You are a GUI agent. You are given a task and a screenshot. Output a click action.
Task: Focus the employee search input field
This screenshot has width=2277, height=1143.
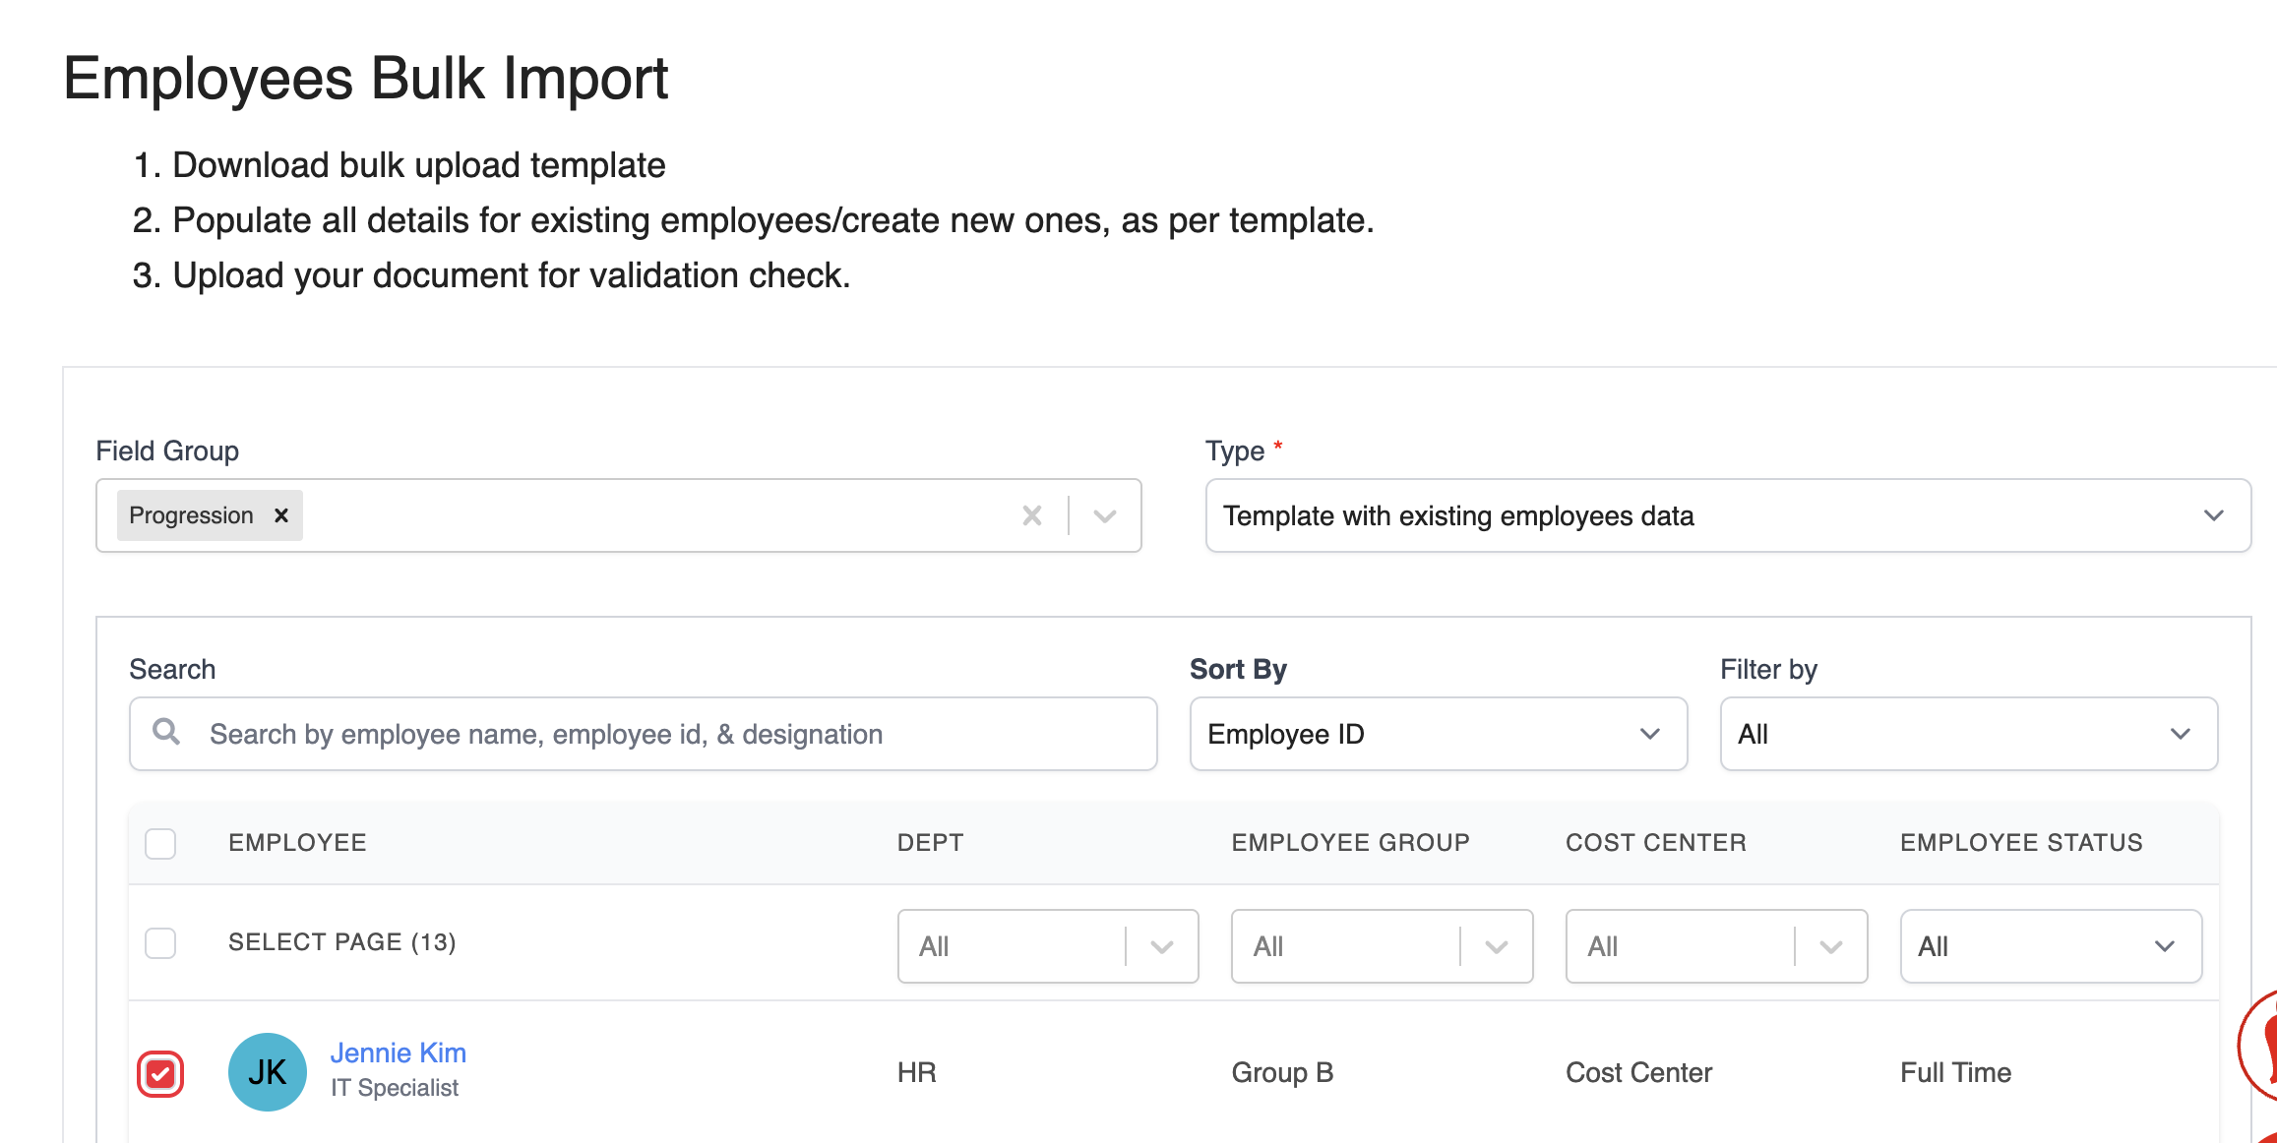[x=669, y=734]
